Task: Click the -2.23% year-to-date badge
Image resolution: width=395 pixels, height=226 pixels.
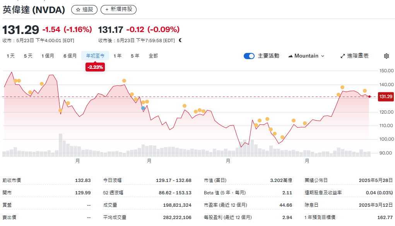Action: [95, 67]
